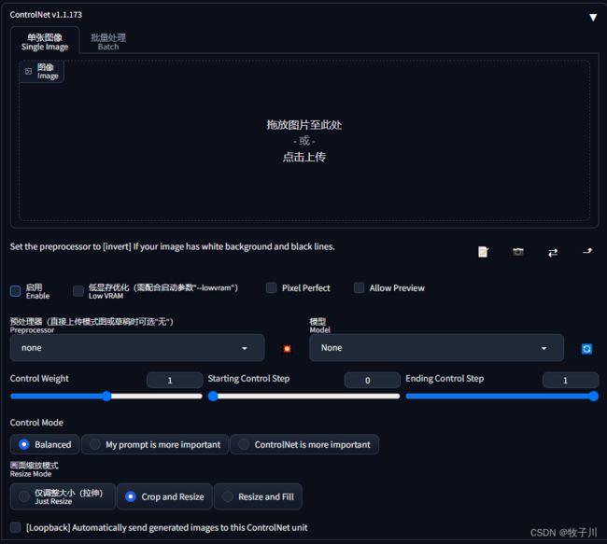The width and height of the screenshot is (607, 544).
Task: Open the Model dropdown
Action: 436,348
